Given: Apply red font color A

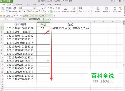Looking at the screenshot, I should tap(39, 11).
